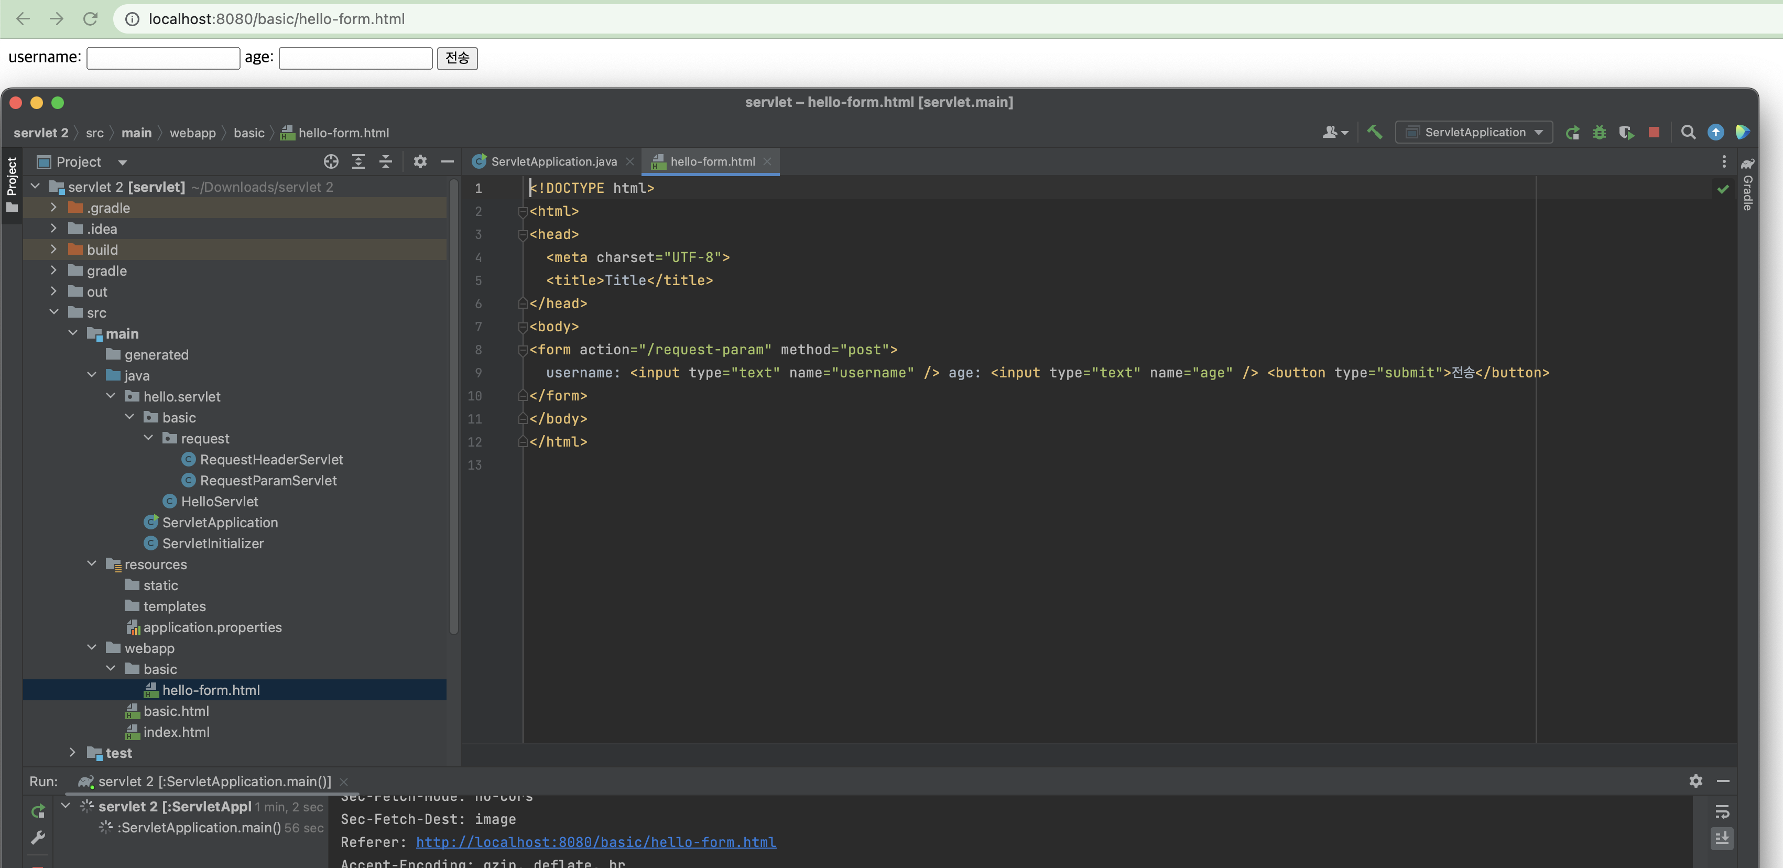
Task: Expand the .gradle folder
Action: pyautogui.click(x=53, y=207)
